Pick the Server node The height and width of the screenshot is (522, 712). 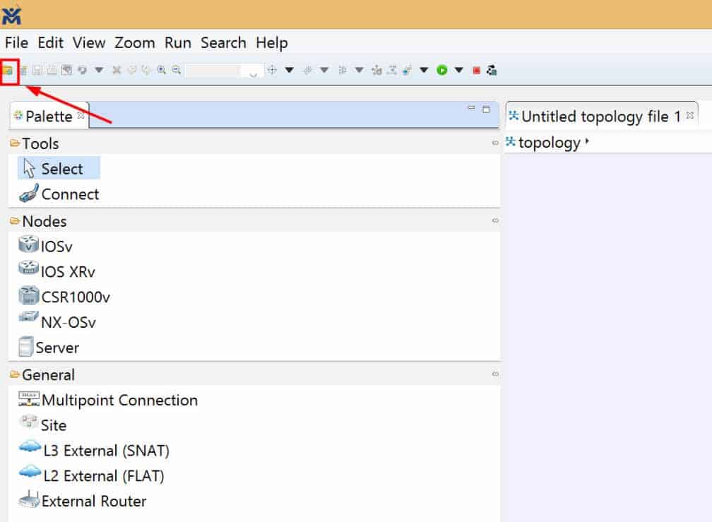click(49, 348)
